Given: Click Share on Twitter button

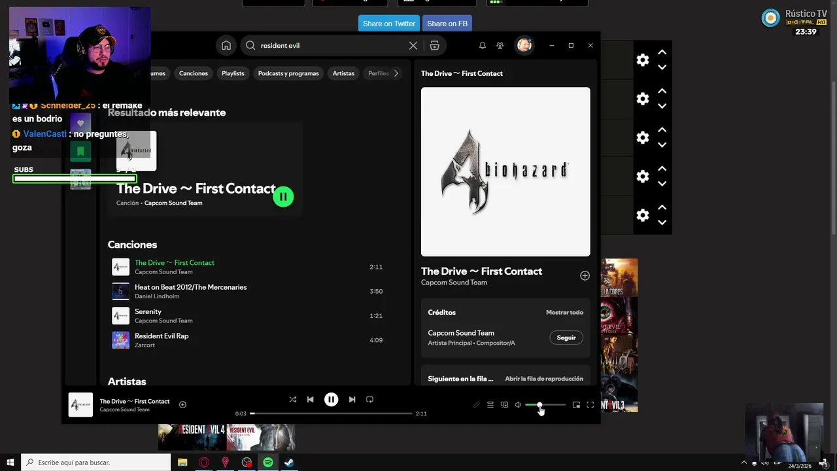Looking at the screenshot, I should coord(389,24).
